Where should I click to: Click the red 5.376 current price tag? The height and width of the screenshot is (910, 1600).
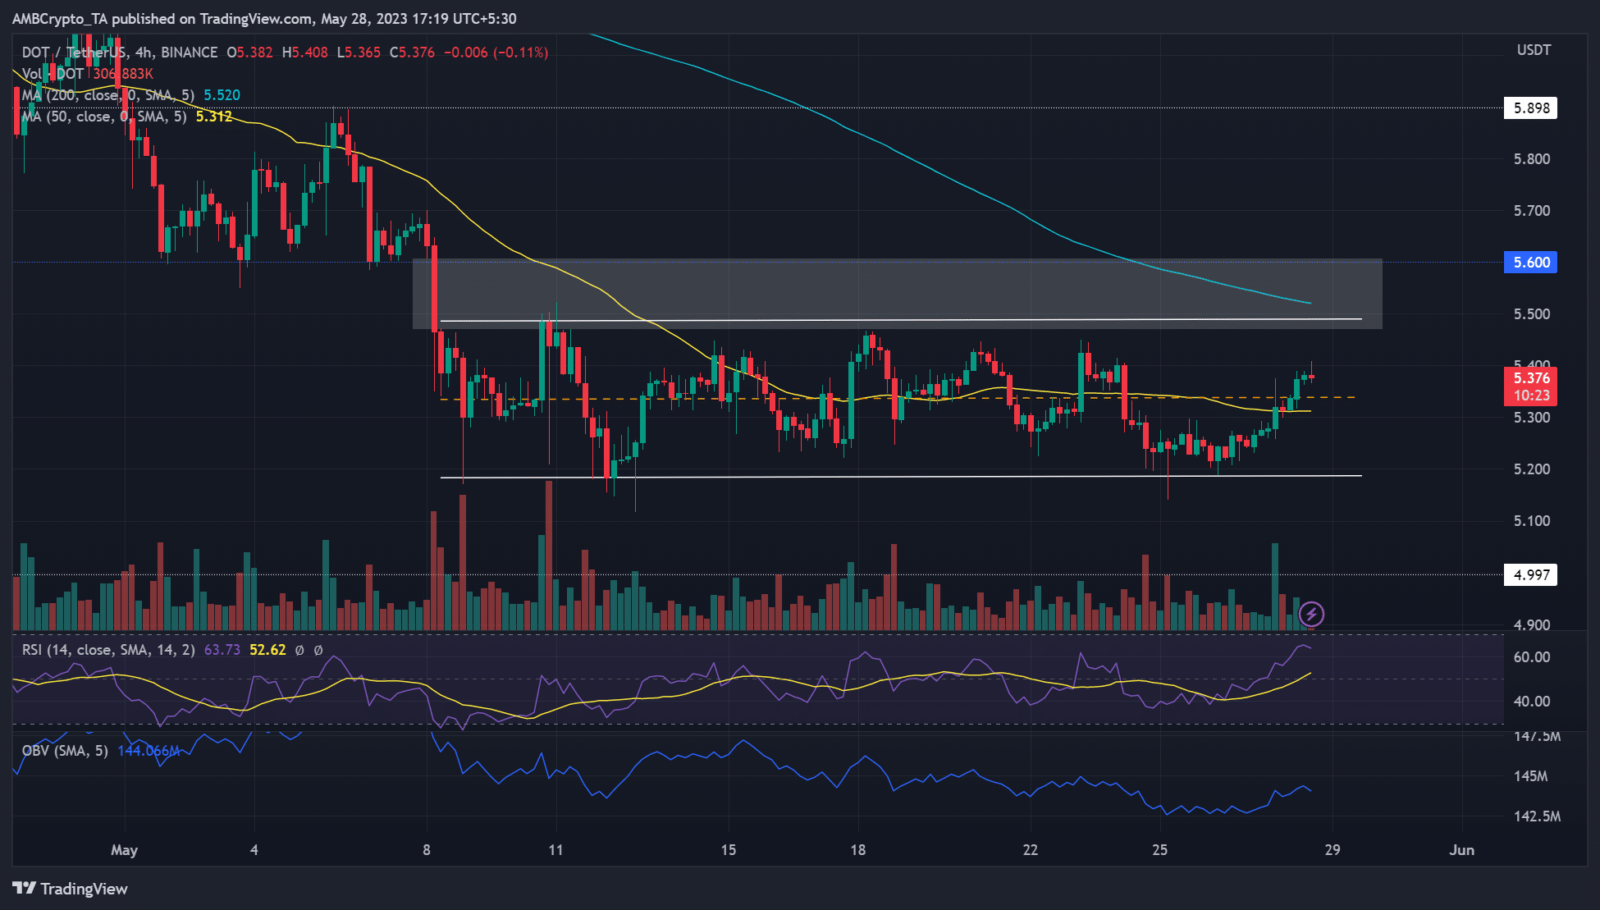coord(1531,386)
